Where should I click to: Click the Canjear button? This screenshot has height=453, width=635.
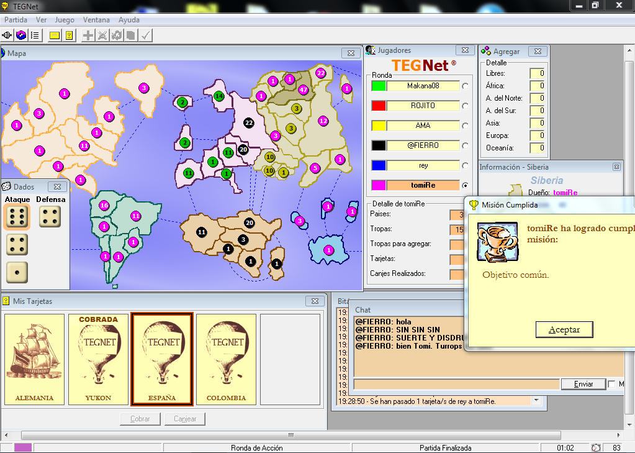(x=185, y=419)
